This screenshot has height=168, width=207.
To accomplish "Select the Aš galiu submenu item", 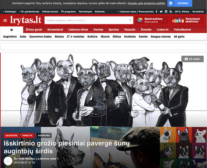I will click(179, 36).
